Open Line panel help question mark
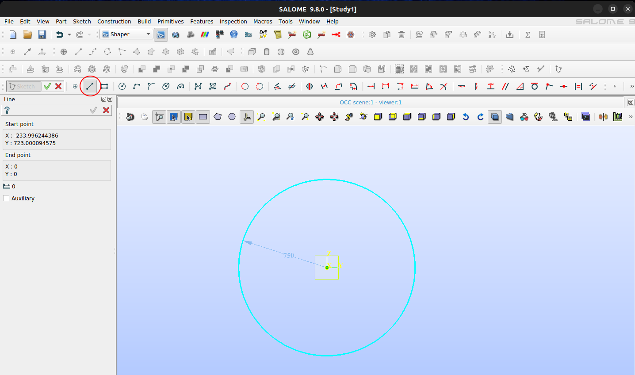 (x=7, y=110)
